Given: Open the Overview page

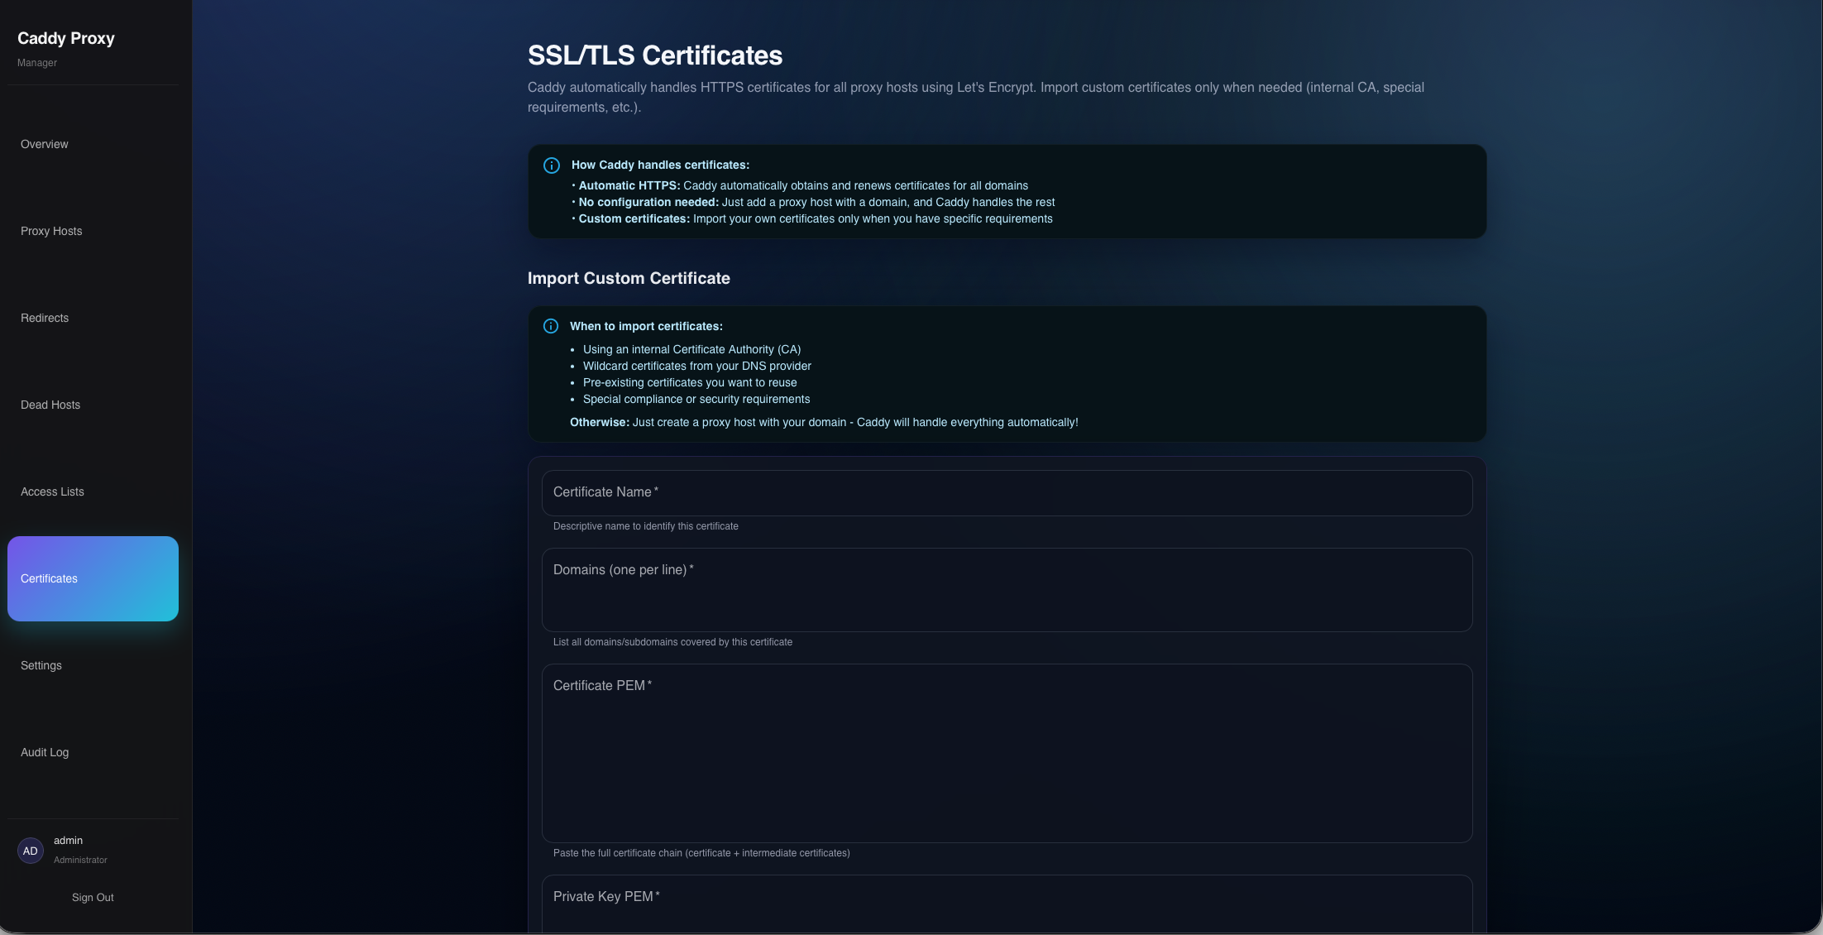Looking at the screenshot, I should coord(45,144).
